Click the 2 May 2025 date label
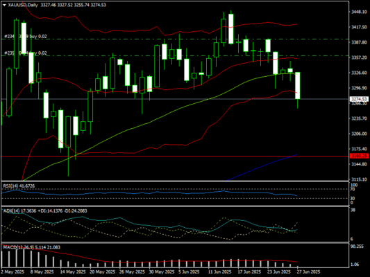Image resolution: width=370 pixels, height=277 pixels. (12, 272)
